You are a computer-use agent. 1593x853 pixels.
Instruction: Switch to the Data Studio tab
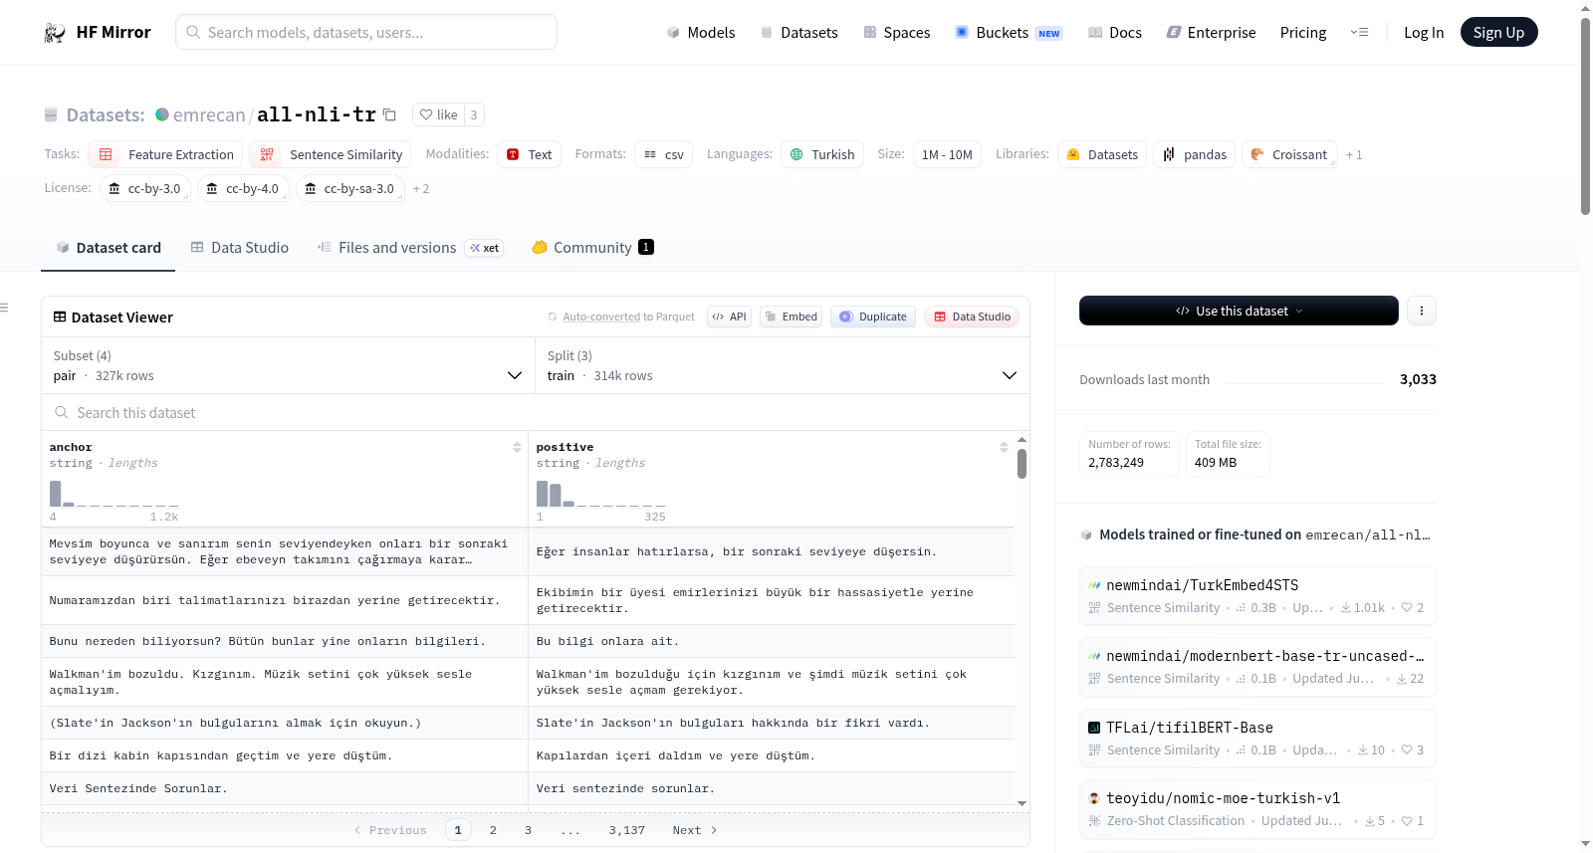pyautogui.click(x=240, y=248)
